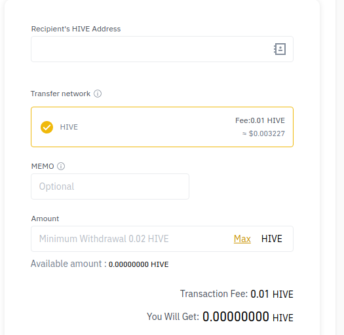Click the ≈ $0.003227 fee estimate
344x335 pixels.
[263, 133]
